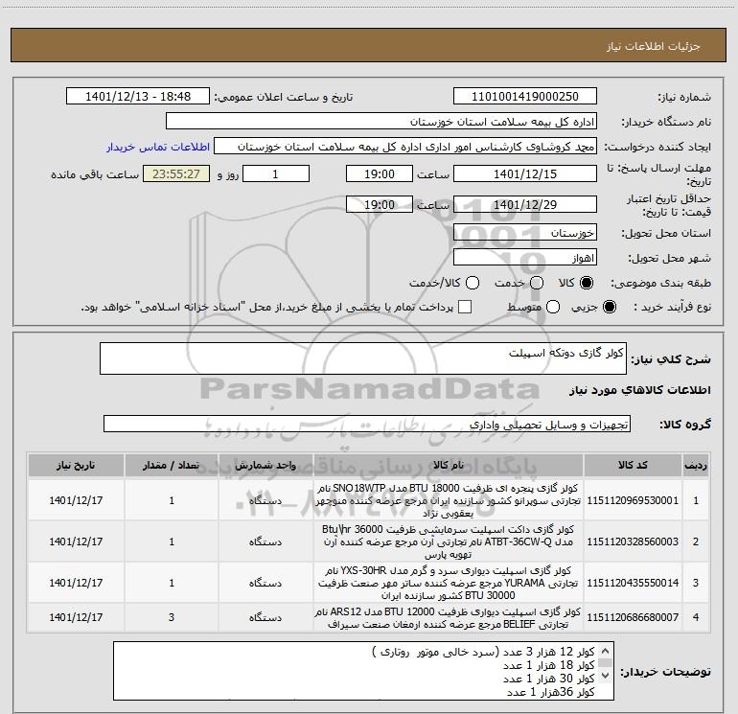Click quantity 1 in row 1

coord(172,500)
